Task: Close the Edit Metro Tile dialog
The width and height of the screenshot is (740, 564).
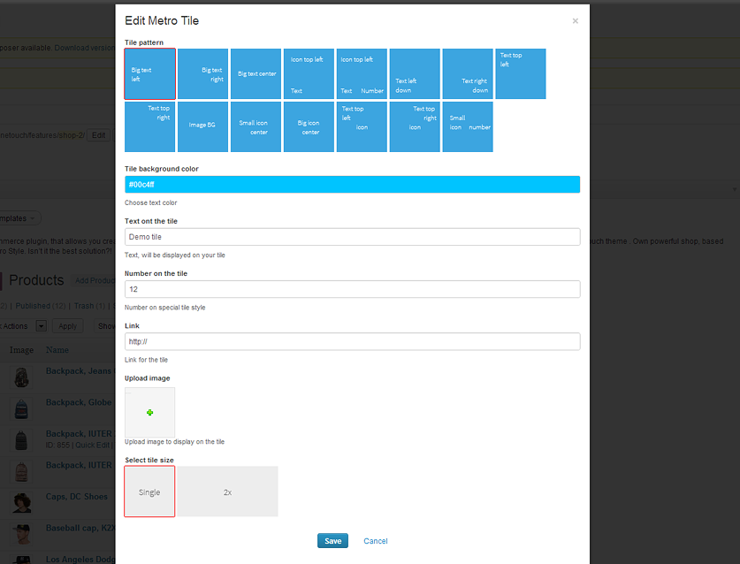Action: [576, 20]
